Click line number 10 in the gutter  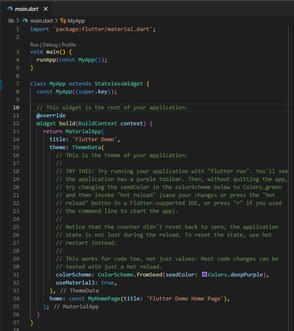tap(16, 107)
